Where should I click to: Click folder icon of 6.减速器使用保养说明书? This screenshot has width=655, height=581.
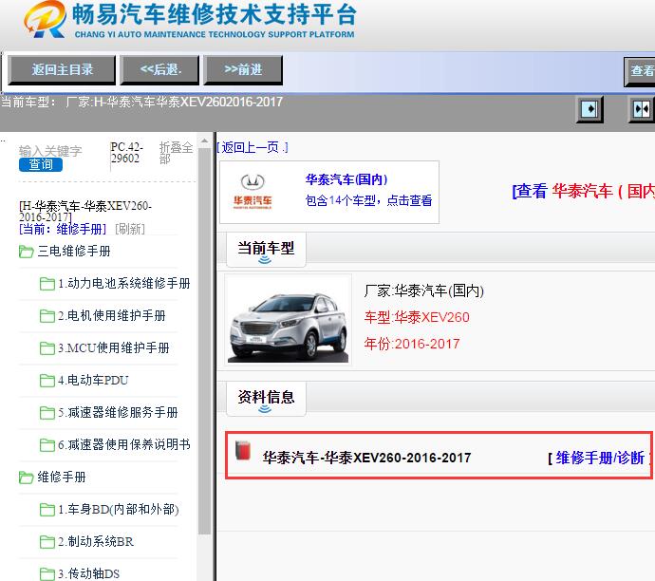(x=47, y=445)
